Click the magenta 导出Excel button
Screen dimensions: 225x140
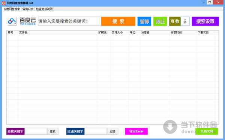[136, 131]
